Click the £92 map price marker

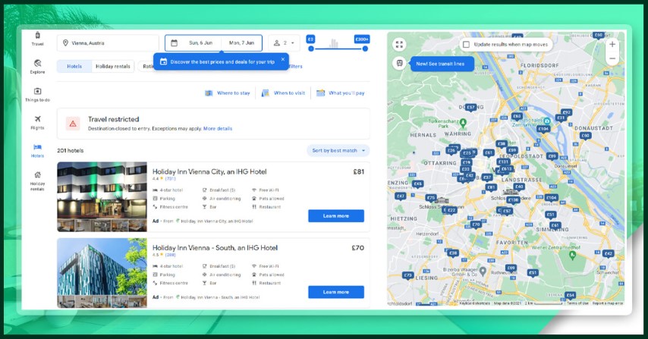pos(567,112)
